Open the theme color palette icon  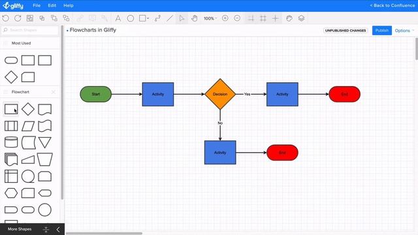(289, 18)
